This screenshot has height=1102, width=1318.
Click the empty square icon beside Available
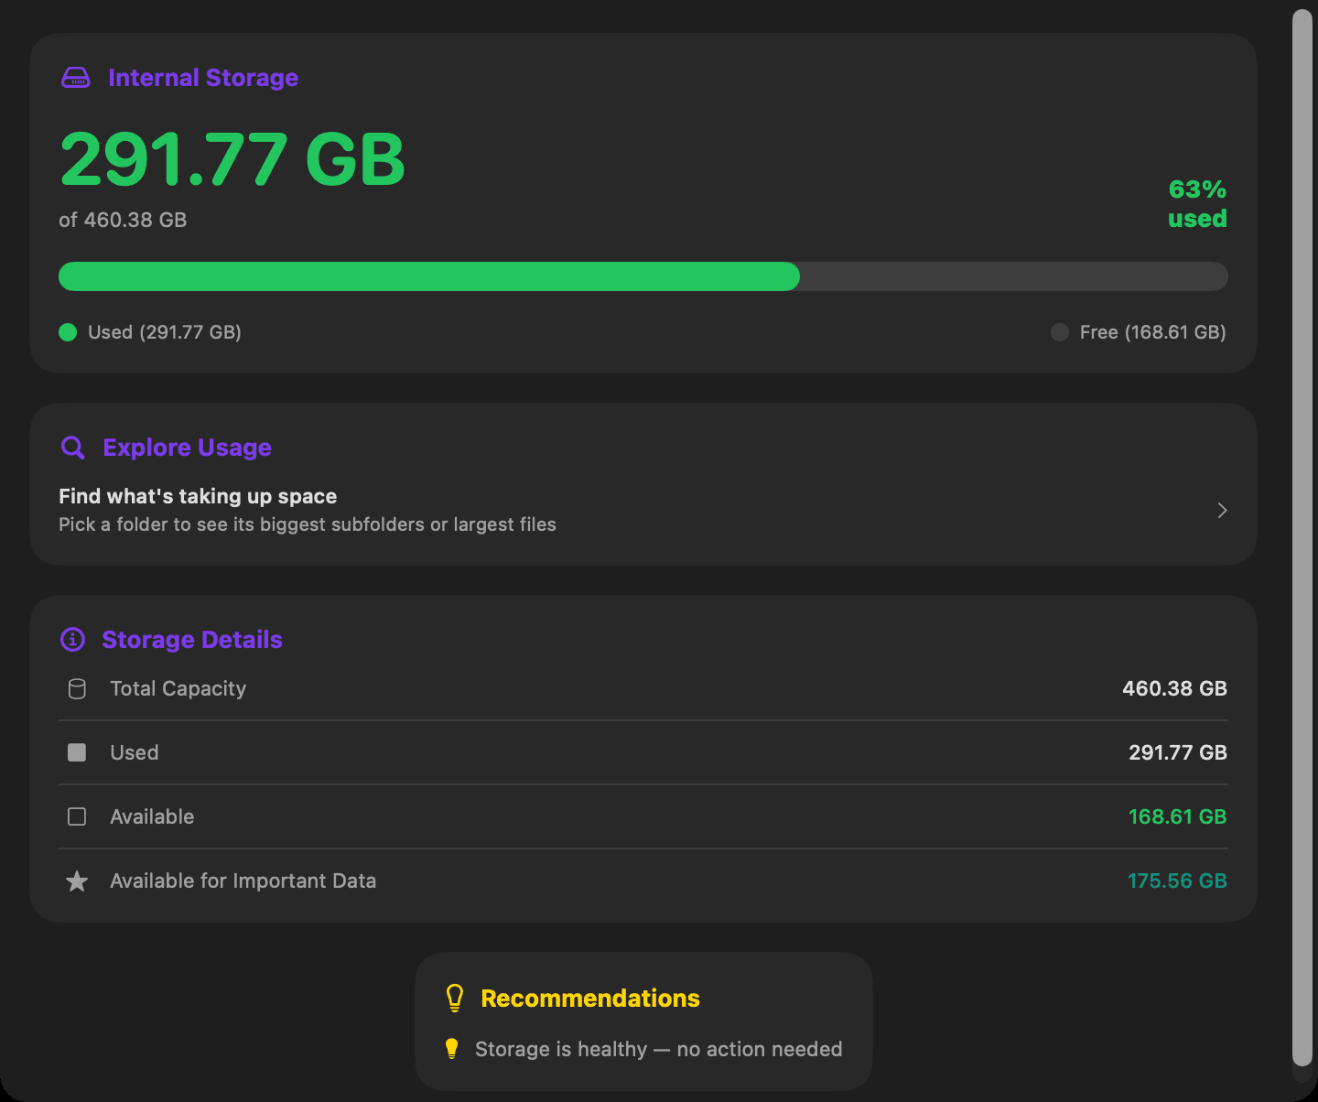77,816
